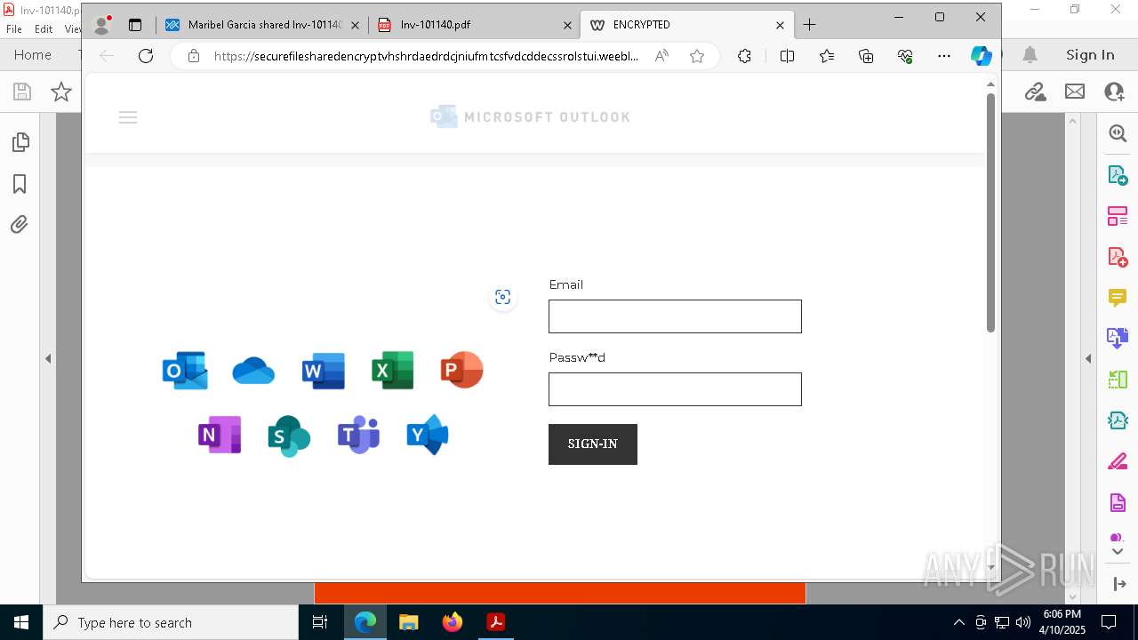This screenshot has width=1138, height=640.
Task: Open Firefox from taskbar
Action: coord(452,622)
